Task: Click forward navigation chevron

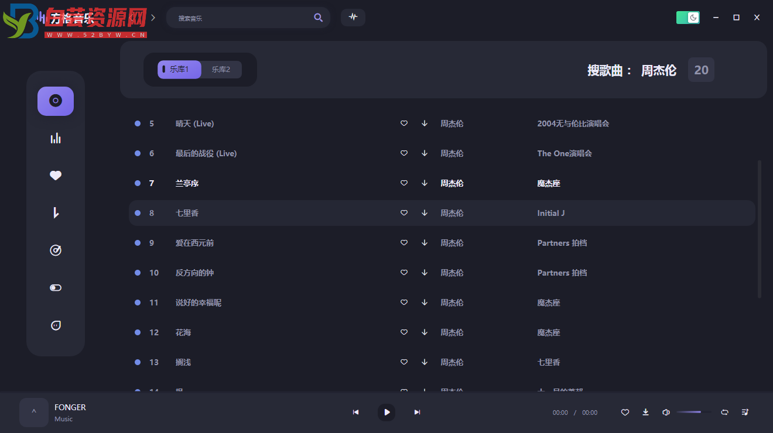Action: (x=153, y=18)
